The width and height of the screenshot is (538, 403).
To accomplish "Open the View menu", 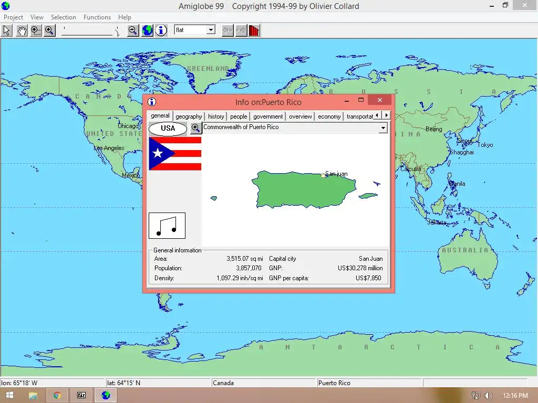I will 37,17.
